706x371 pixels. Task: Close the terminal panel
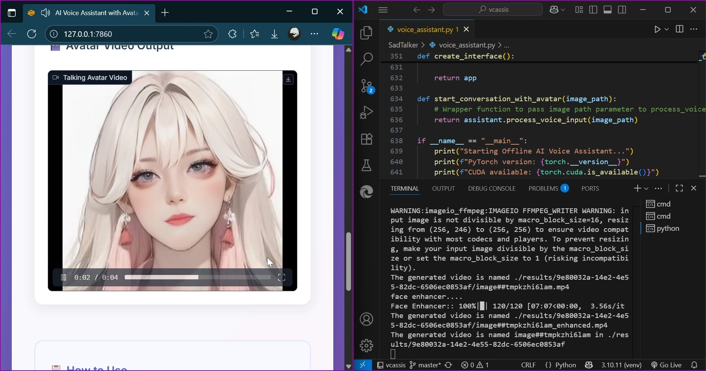[694, 189]
